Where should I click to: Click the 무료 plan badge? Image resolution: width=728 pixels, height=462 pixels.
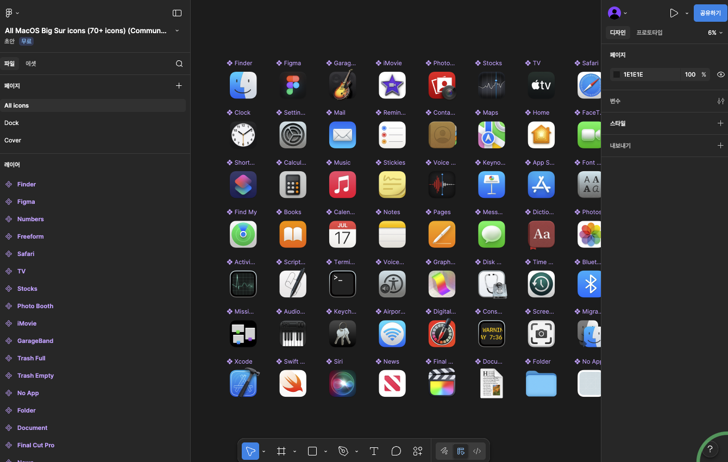pyautogui.click(x=26, y=41)
